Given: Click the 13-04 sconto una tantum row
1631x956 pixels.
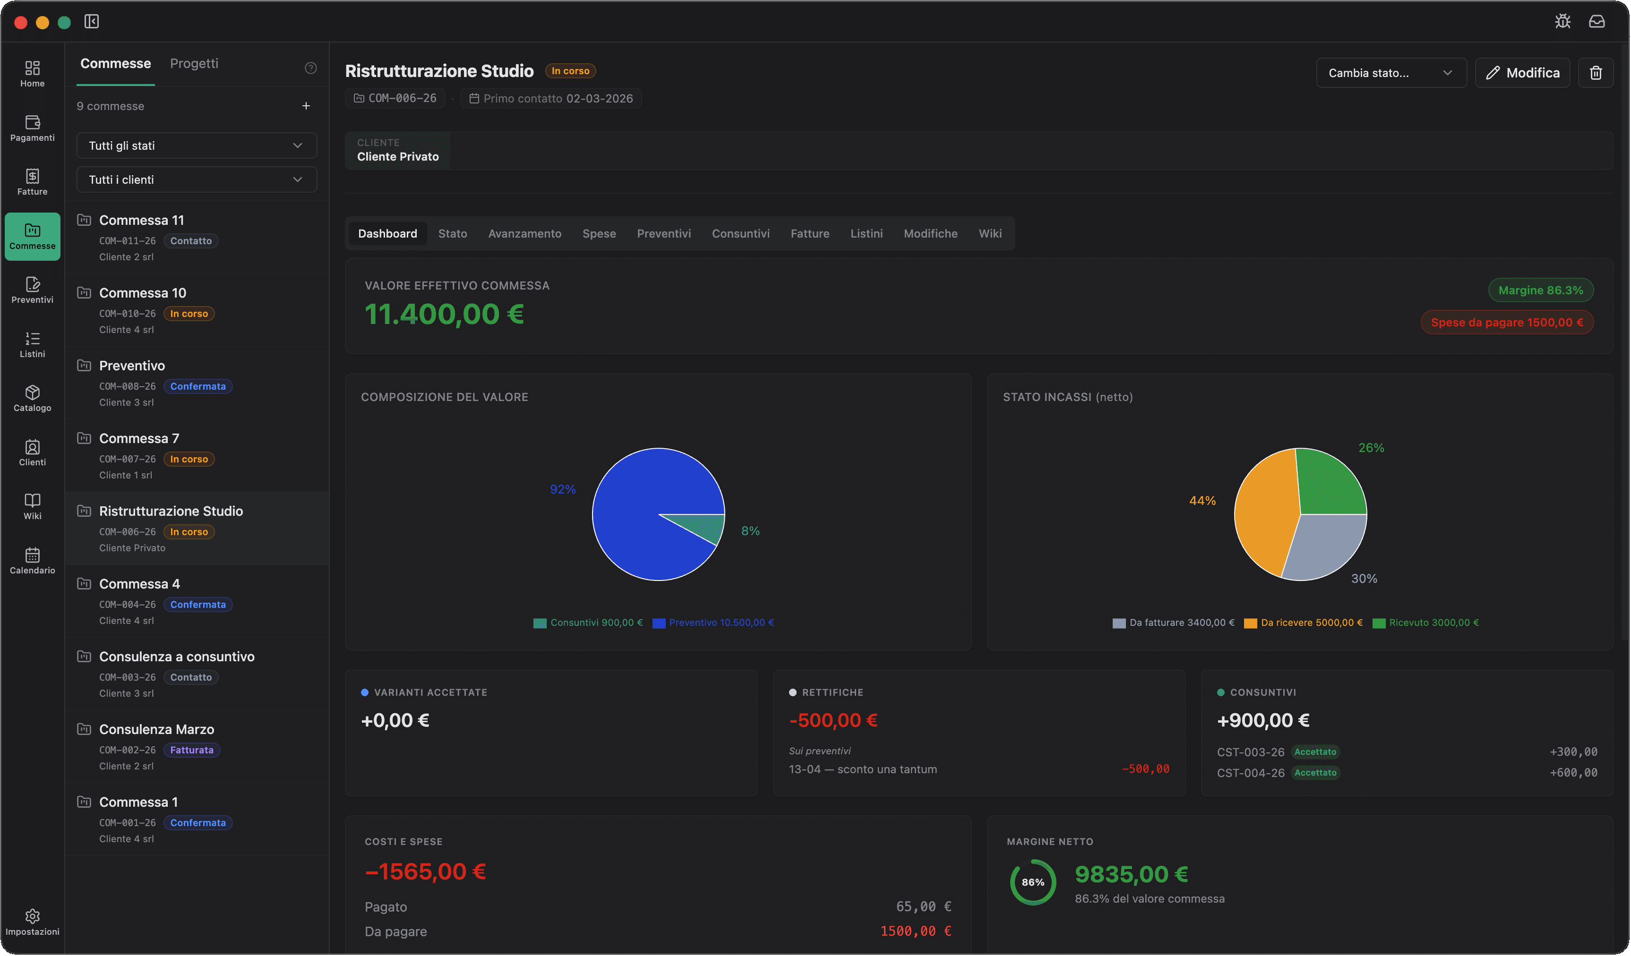Looking at the screenshot, I should pos(979,770).
